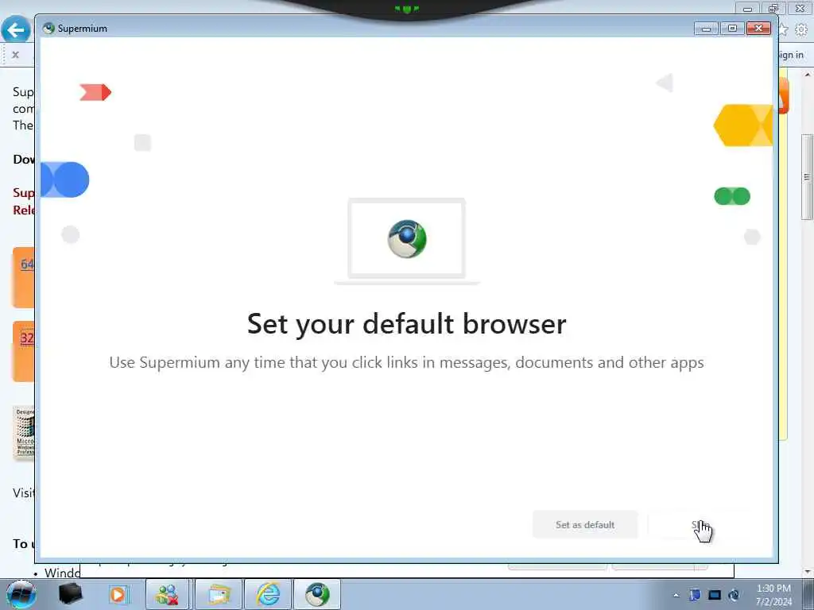The width and height of the screenshot is (814, 610).
Task: Click the Set as default button
Action: (x=585, y=524)
